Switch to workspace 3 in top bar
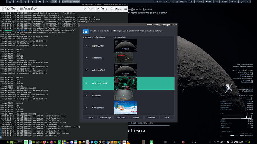 pos(53,1)
